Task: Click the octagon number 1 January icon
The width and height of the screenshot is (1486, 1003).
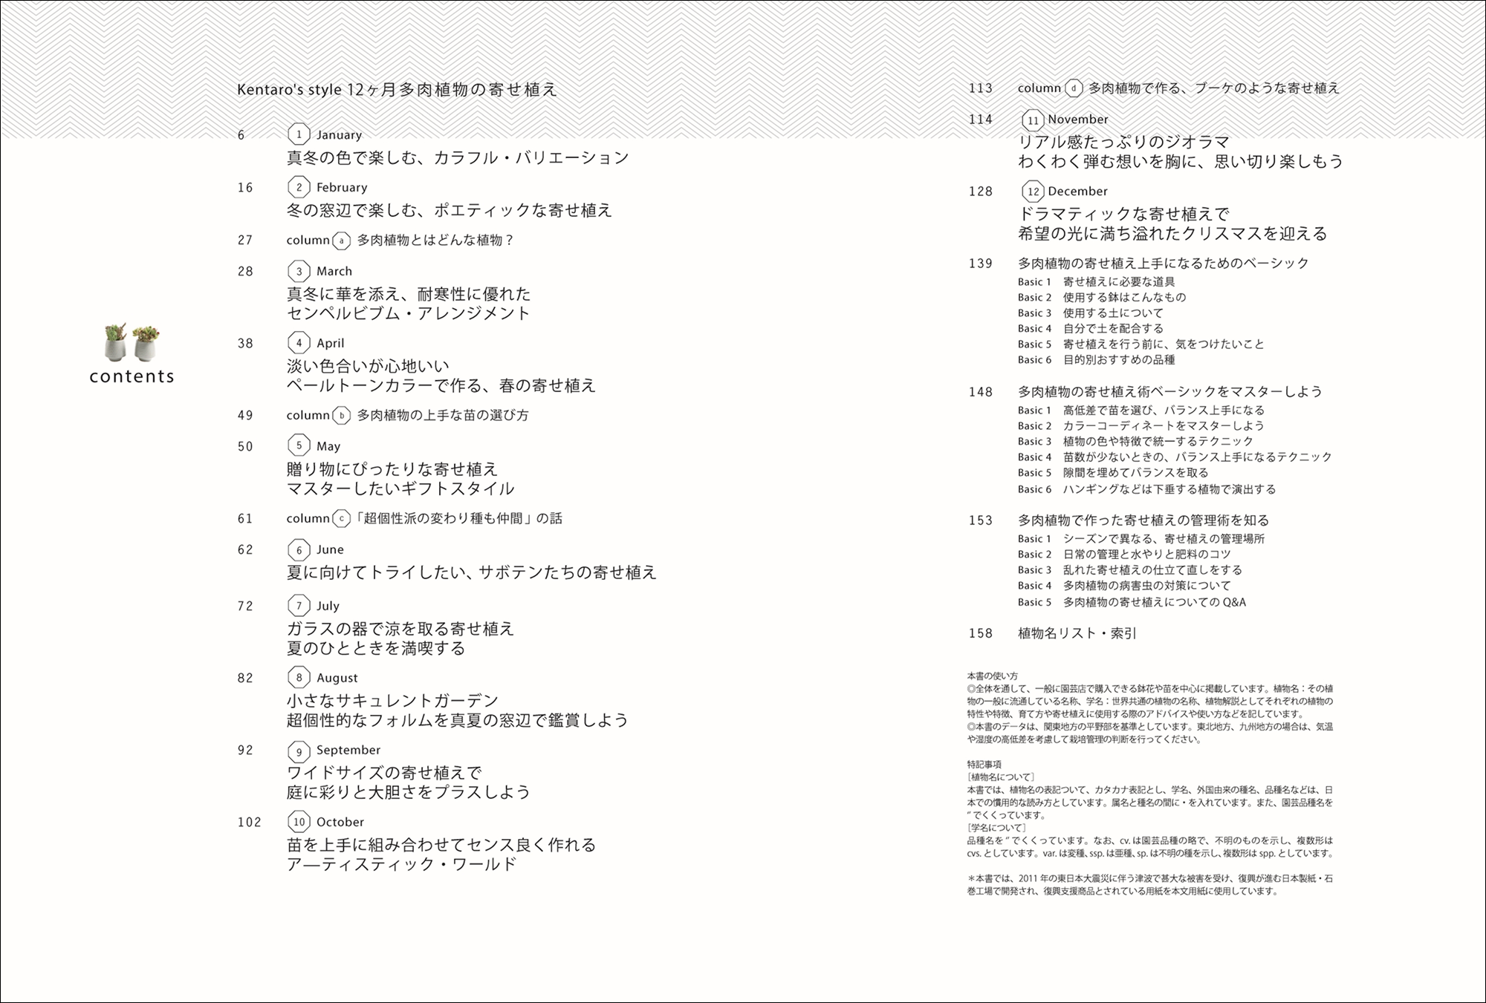Action: [299, 134]
